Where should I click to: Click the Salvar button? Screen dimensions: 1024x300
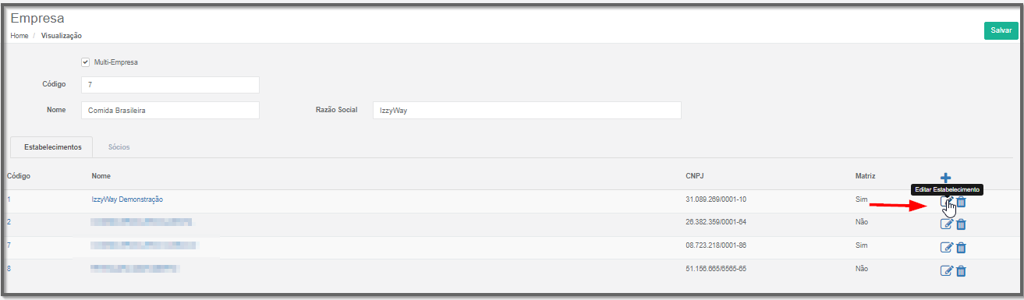[1001, 30]
